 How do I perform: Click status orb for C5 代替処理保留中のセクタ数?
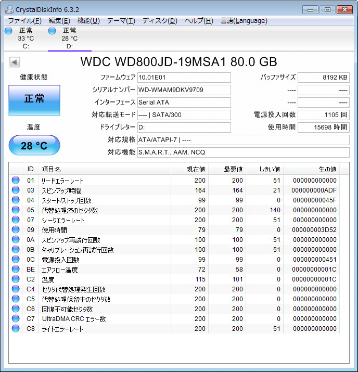(x=16, y=299)
